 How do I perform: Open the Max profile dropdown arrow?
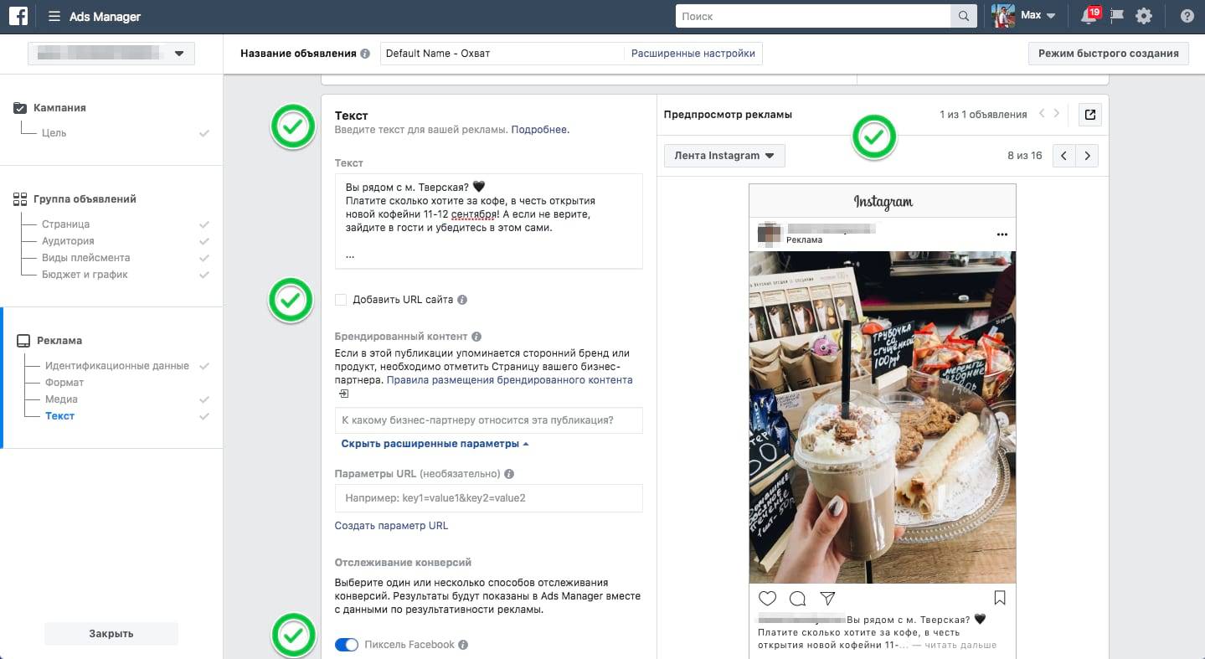point(1051,16)
